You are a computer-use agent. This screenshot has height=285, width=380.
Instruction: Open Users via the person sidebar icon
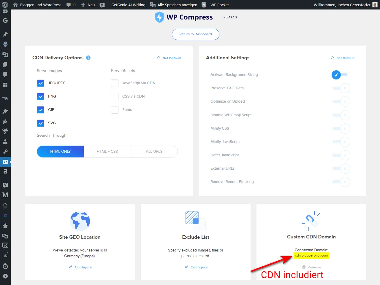click(x=5, y=141)
